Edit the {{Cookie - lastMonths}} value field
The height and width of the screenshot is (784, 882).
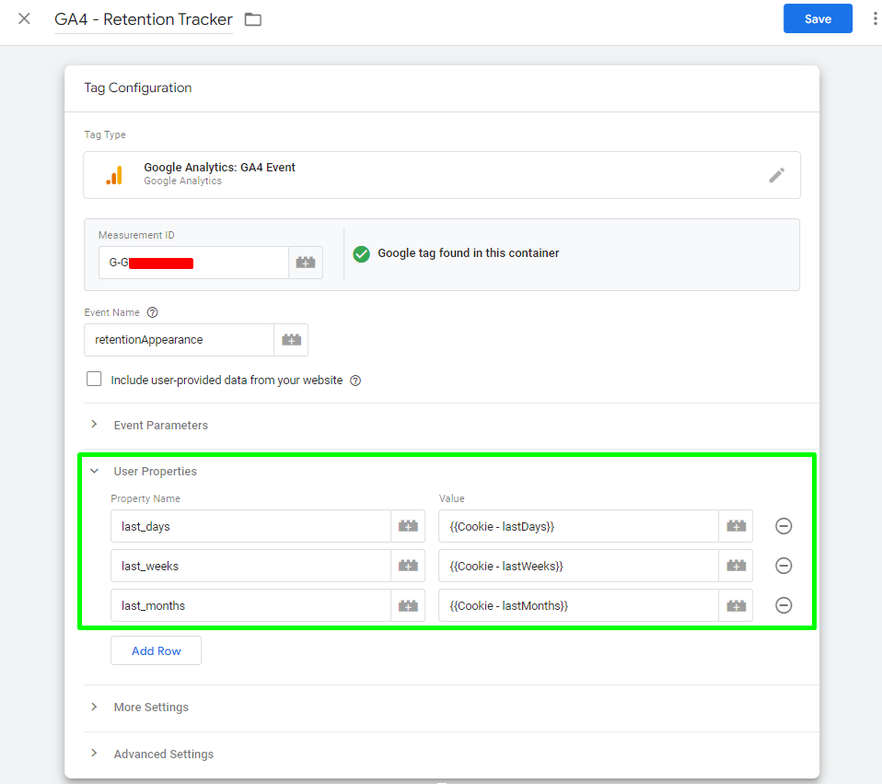[578, 605]
